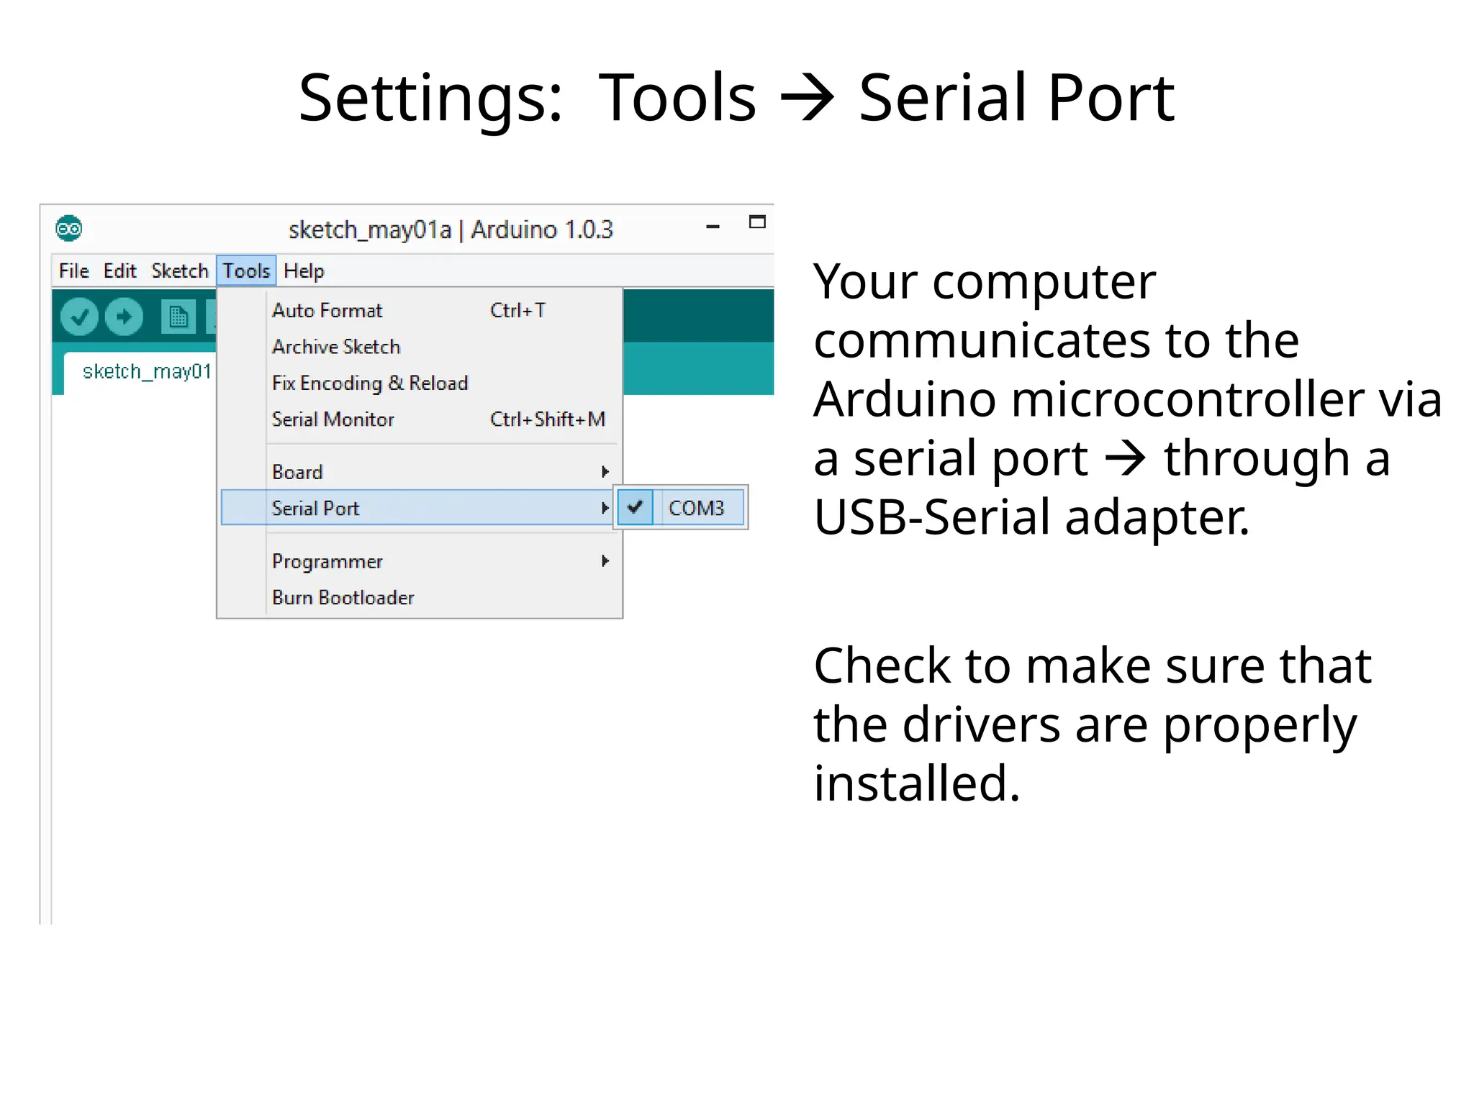The image size is (1474, 1105).
Task: Close the open Tools menu
Action: coord(246,271)
